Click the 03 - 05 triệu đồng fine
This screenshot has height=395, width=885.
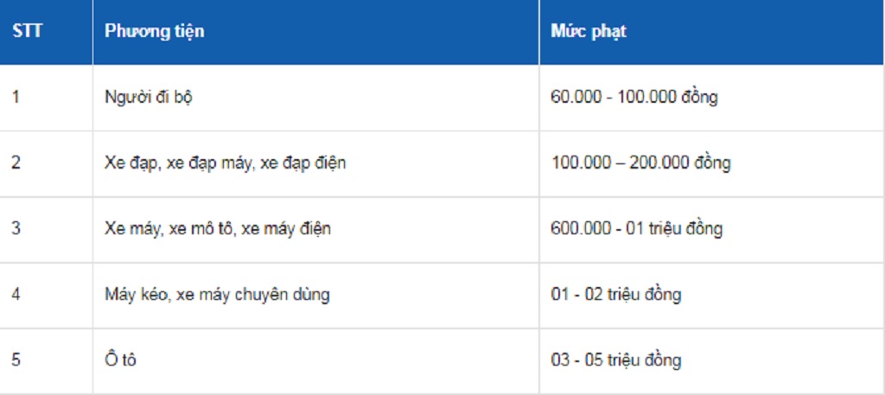[x=615, y=360]
